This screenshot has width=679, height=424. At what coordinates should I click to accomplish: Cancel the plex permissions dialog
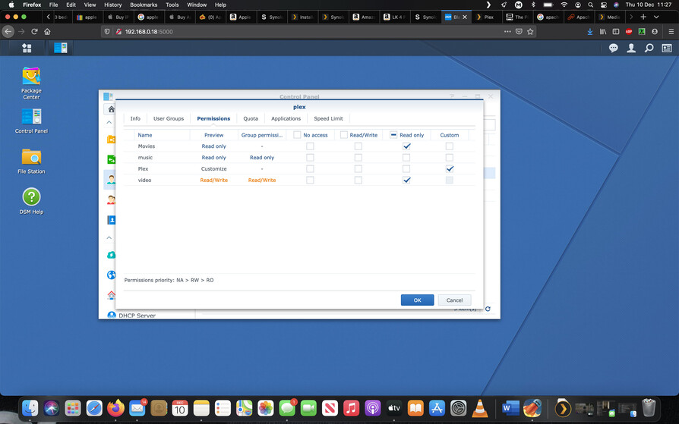click(454, 300)
